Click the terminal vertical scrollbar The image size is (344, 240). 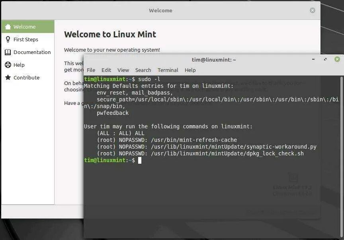pyautogui.click(x=342, y=157)
